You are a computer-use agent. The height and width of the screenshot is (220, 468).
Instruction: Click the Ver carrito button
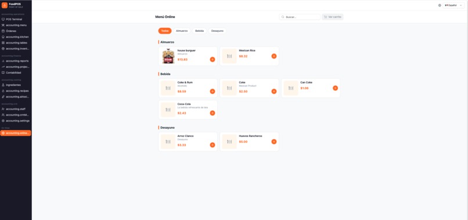pos(333,17)
